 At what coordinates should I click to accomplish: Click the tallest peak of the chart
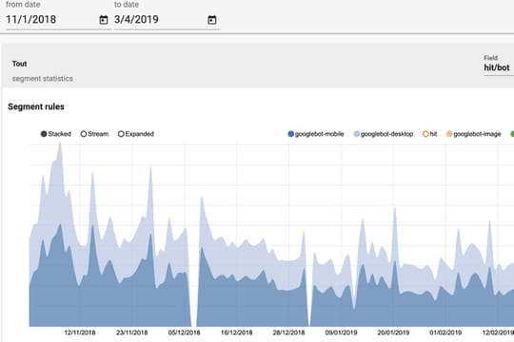pos(60,143)
